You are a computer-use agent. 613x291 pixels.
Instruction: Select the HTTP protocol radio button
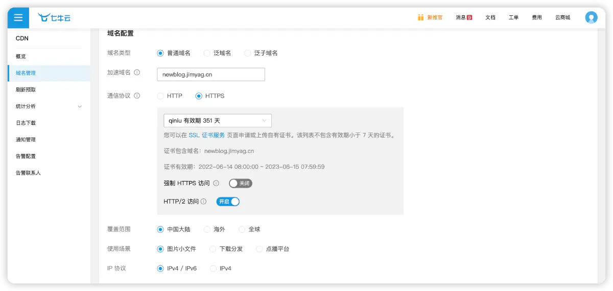point(161,96)
